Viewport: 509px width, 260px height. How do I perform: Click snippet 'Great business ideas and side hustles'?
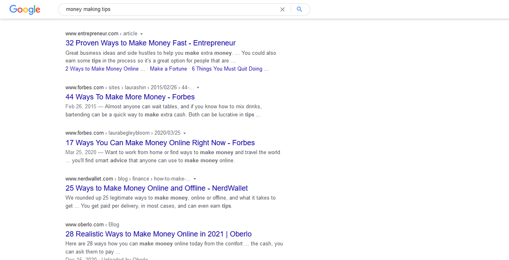click(x=171, y=57)
